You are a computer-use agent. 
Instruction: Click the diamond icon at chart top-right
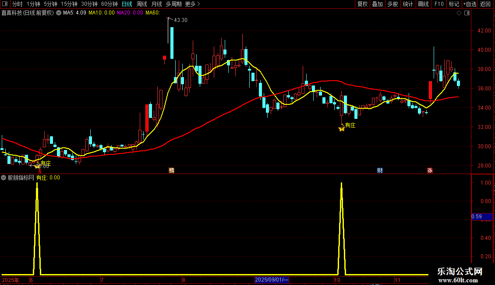tap(459, 13)
